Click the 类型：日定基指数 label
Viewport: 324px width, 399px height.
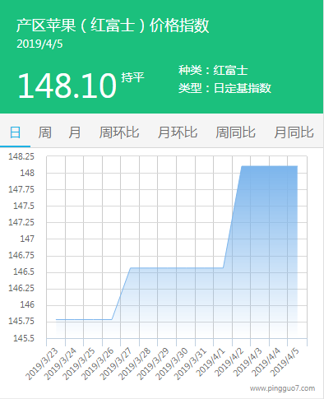tap(224, 88)
